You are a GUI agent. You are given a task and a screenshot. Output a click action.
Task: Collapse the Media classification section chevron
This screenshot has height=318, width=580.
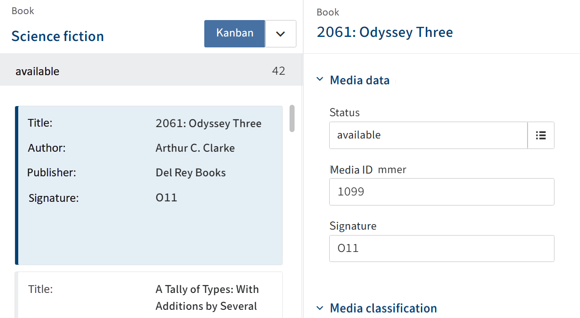click(320, 308)
